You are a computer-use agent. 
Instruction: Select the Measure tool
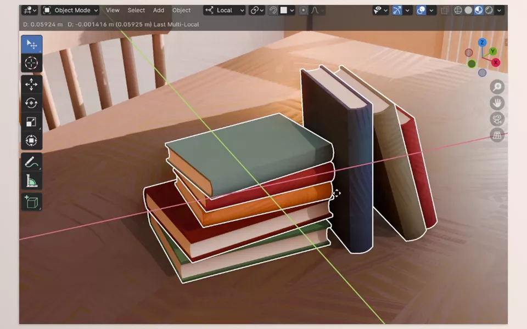[31, 179]
